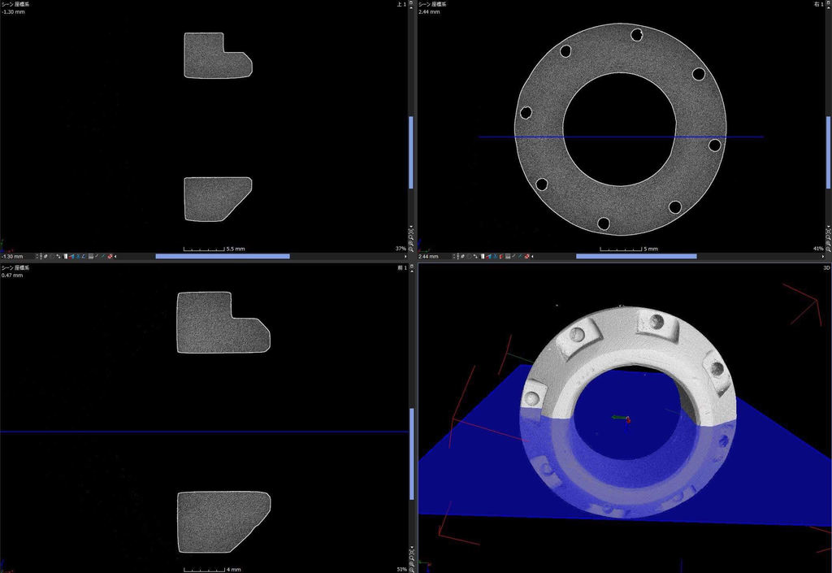The image size is (832, 573).
Task: Click the scroll-right arrow of top view slice bar
Action: [405, 257]
